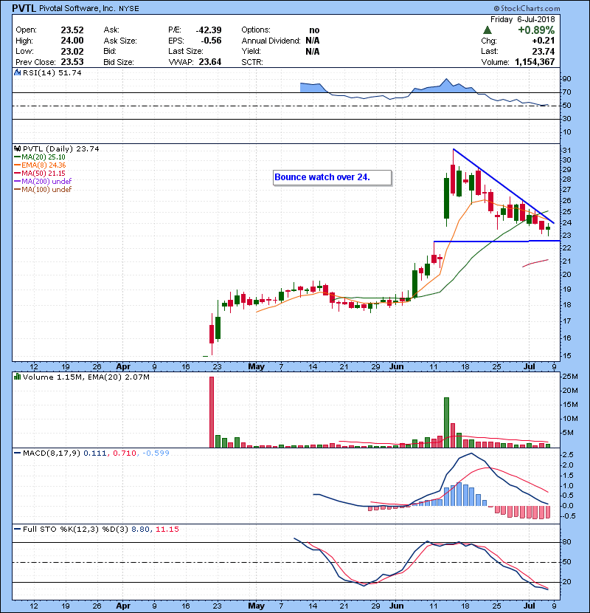
Task: Click the volume axis label 25M
Action: pos(569,377)
